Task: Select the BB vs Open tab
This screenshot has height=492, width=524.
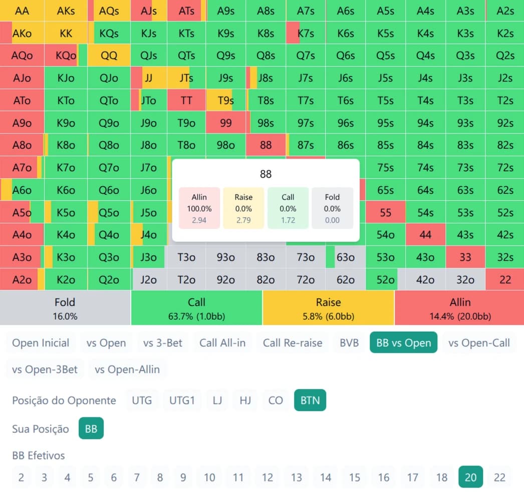Action: (x=403, y=343)
